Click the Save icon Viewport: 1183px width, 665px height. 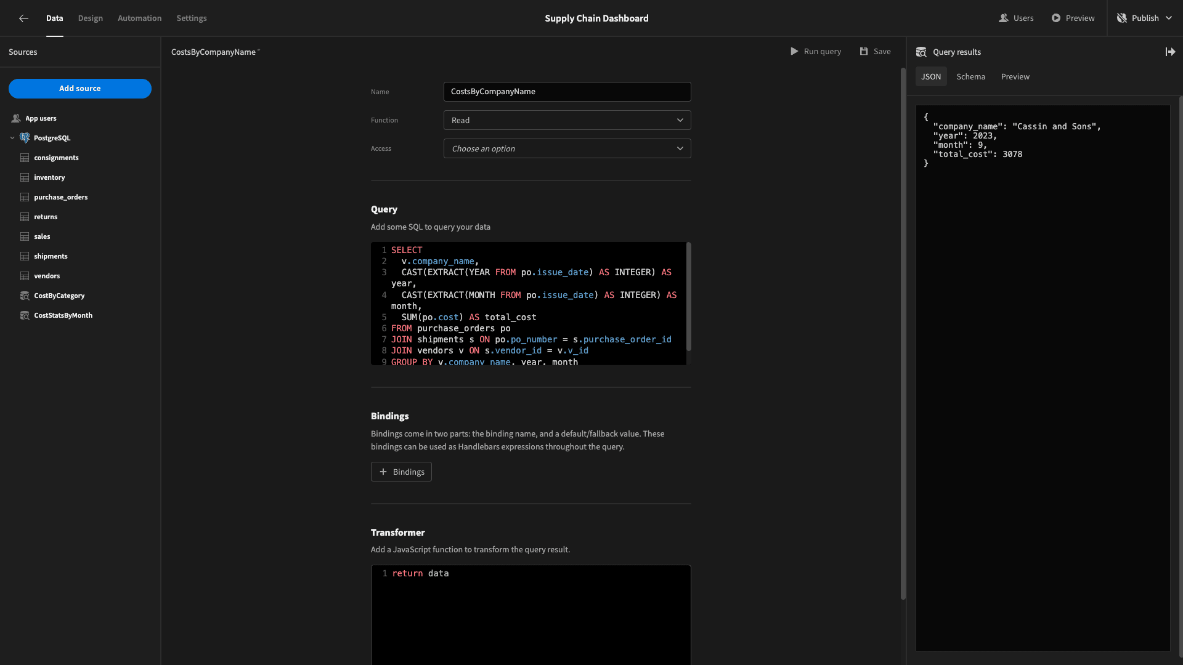pyautogui.click(x=864, y=51)
